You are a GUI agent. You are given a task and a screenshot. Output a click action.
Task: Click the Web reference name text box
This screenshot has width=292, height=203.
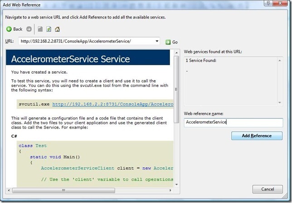(234, 122)
